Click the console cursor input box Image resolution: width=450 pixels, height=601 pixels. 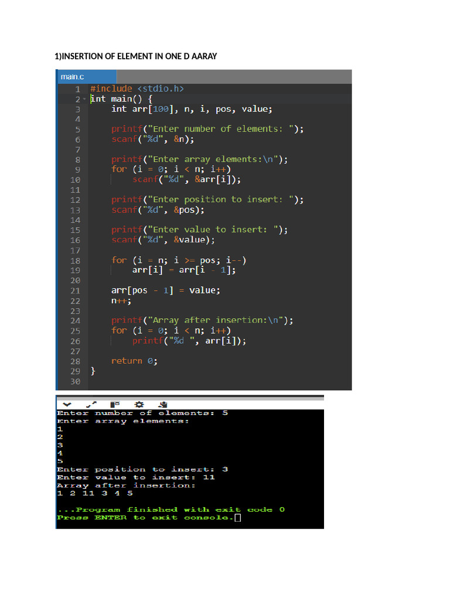[x=238, y=518]
